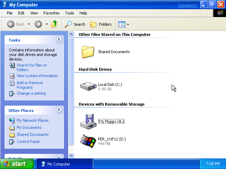The image size is (226, 169).
Task: Click Devices with Removable Storage header
Action: [112, 104]
